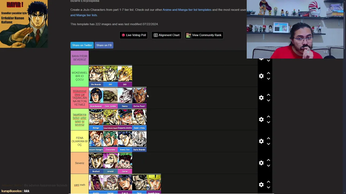Viewport: 346px width, 194px height.
Task: Open settings gear for MÜKEMMEL BİR IO ÇOCU row
Action: [x=261, y=76]
